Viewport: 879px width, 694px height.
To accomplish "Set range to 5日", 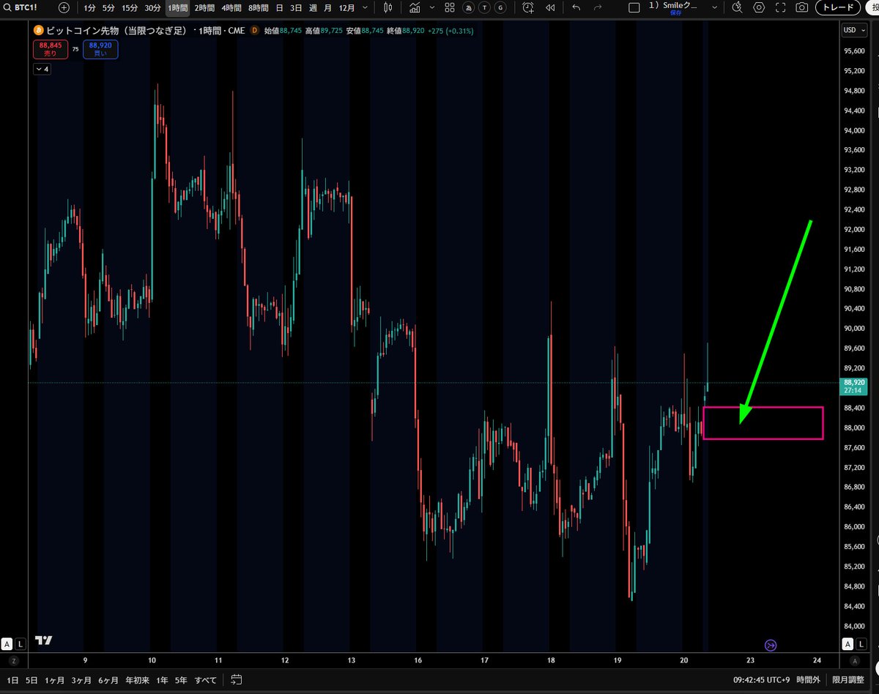I will [x=31, y=680].
